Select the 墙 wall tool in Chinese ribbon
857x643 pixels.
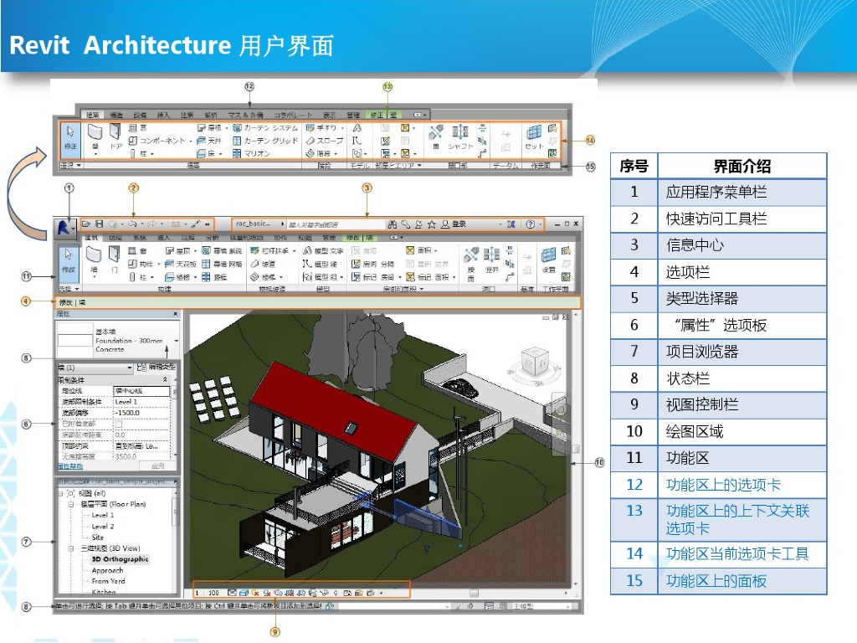click(94, 260)
